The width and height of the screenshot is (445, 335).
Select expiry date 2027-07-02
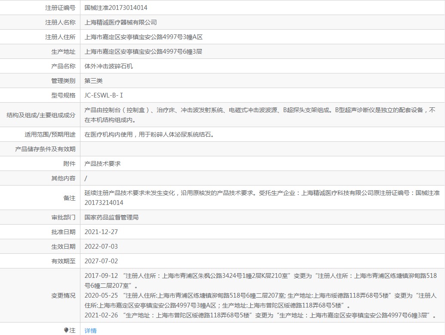(x=101, y=261)
